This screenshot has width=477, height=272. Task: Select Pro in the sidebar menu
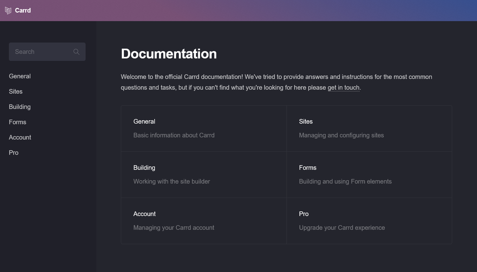[x=13, y=153]
